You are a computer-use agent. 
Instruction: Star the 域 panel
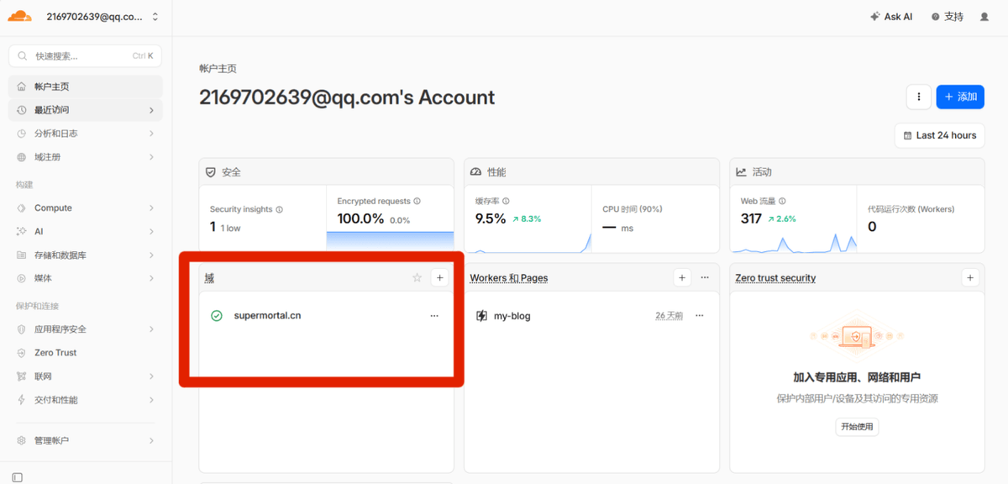coord(417,277)
